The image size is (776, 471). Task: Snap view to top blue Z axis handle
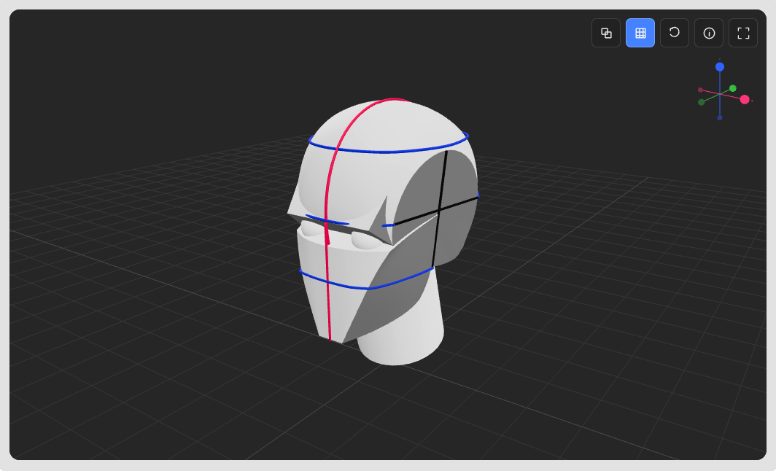tap(720, 67)
